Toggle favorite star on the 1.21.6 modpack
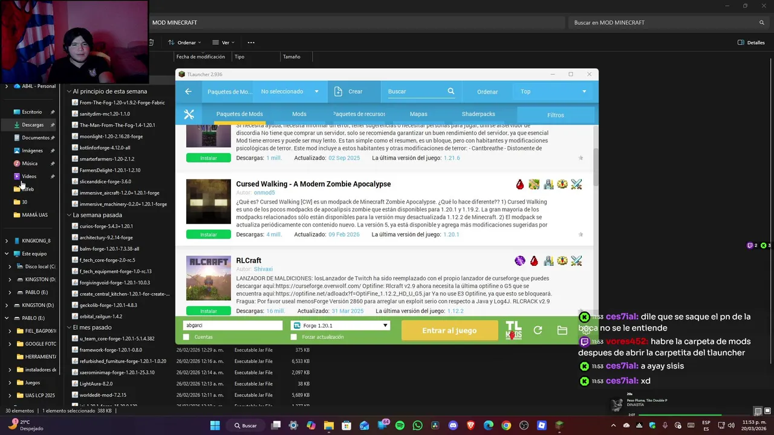The image size is (774, 435). 580,158
